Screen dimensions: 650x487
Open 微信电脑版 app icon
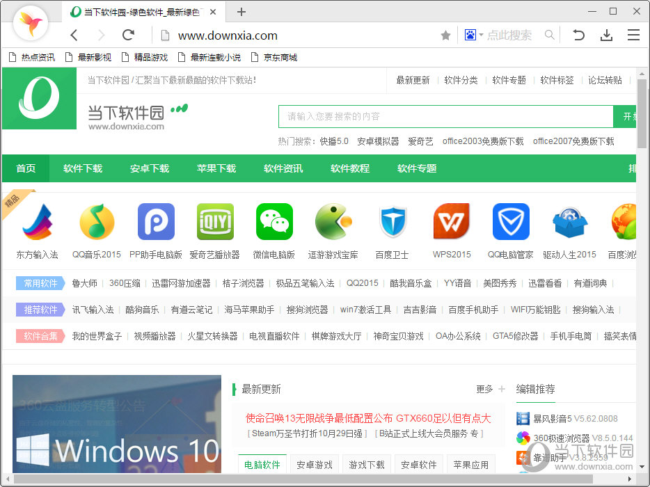pos(274,222)
